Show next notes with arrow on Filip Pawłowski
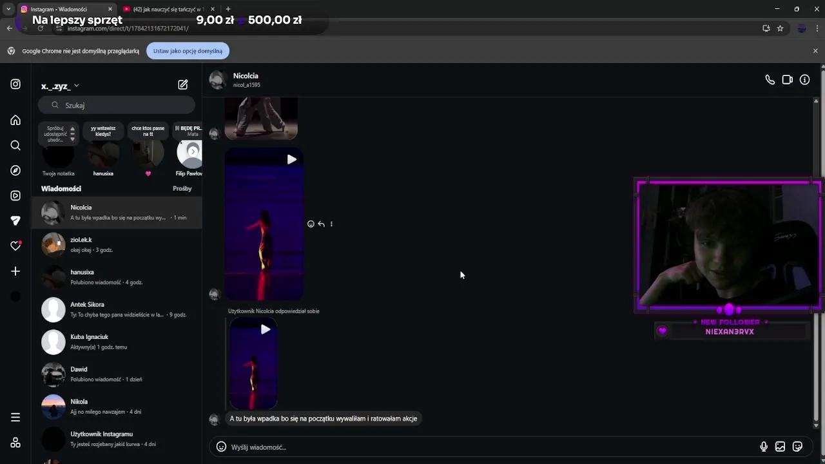 [x=193, y=151]
